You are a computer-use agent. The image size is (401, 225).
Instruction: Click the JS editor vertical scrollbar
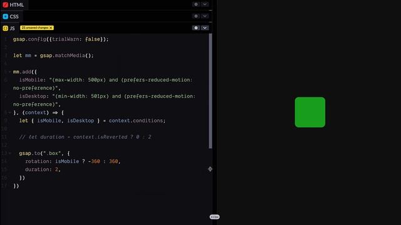pyautogui.click(x=211, y=91)
